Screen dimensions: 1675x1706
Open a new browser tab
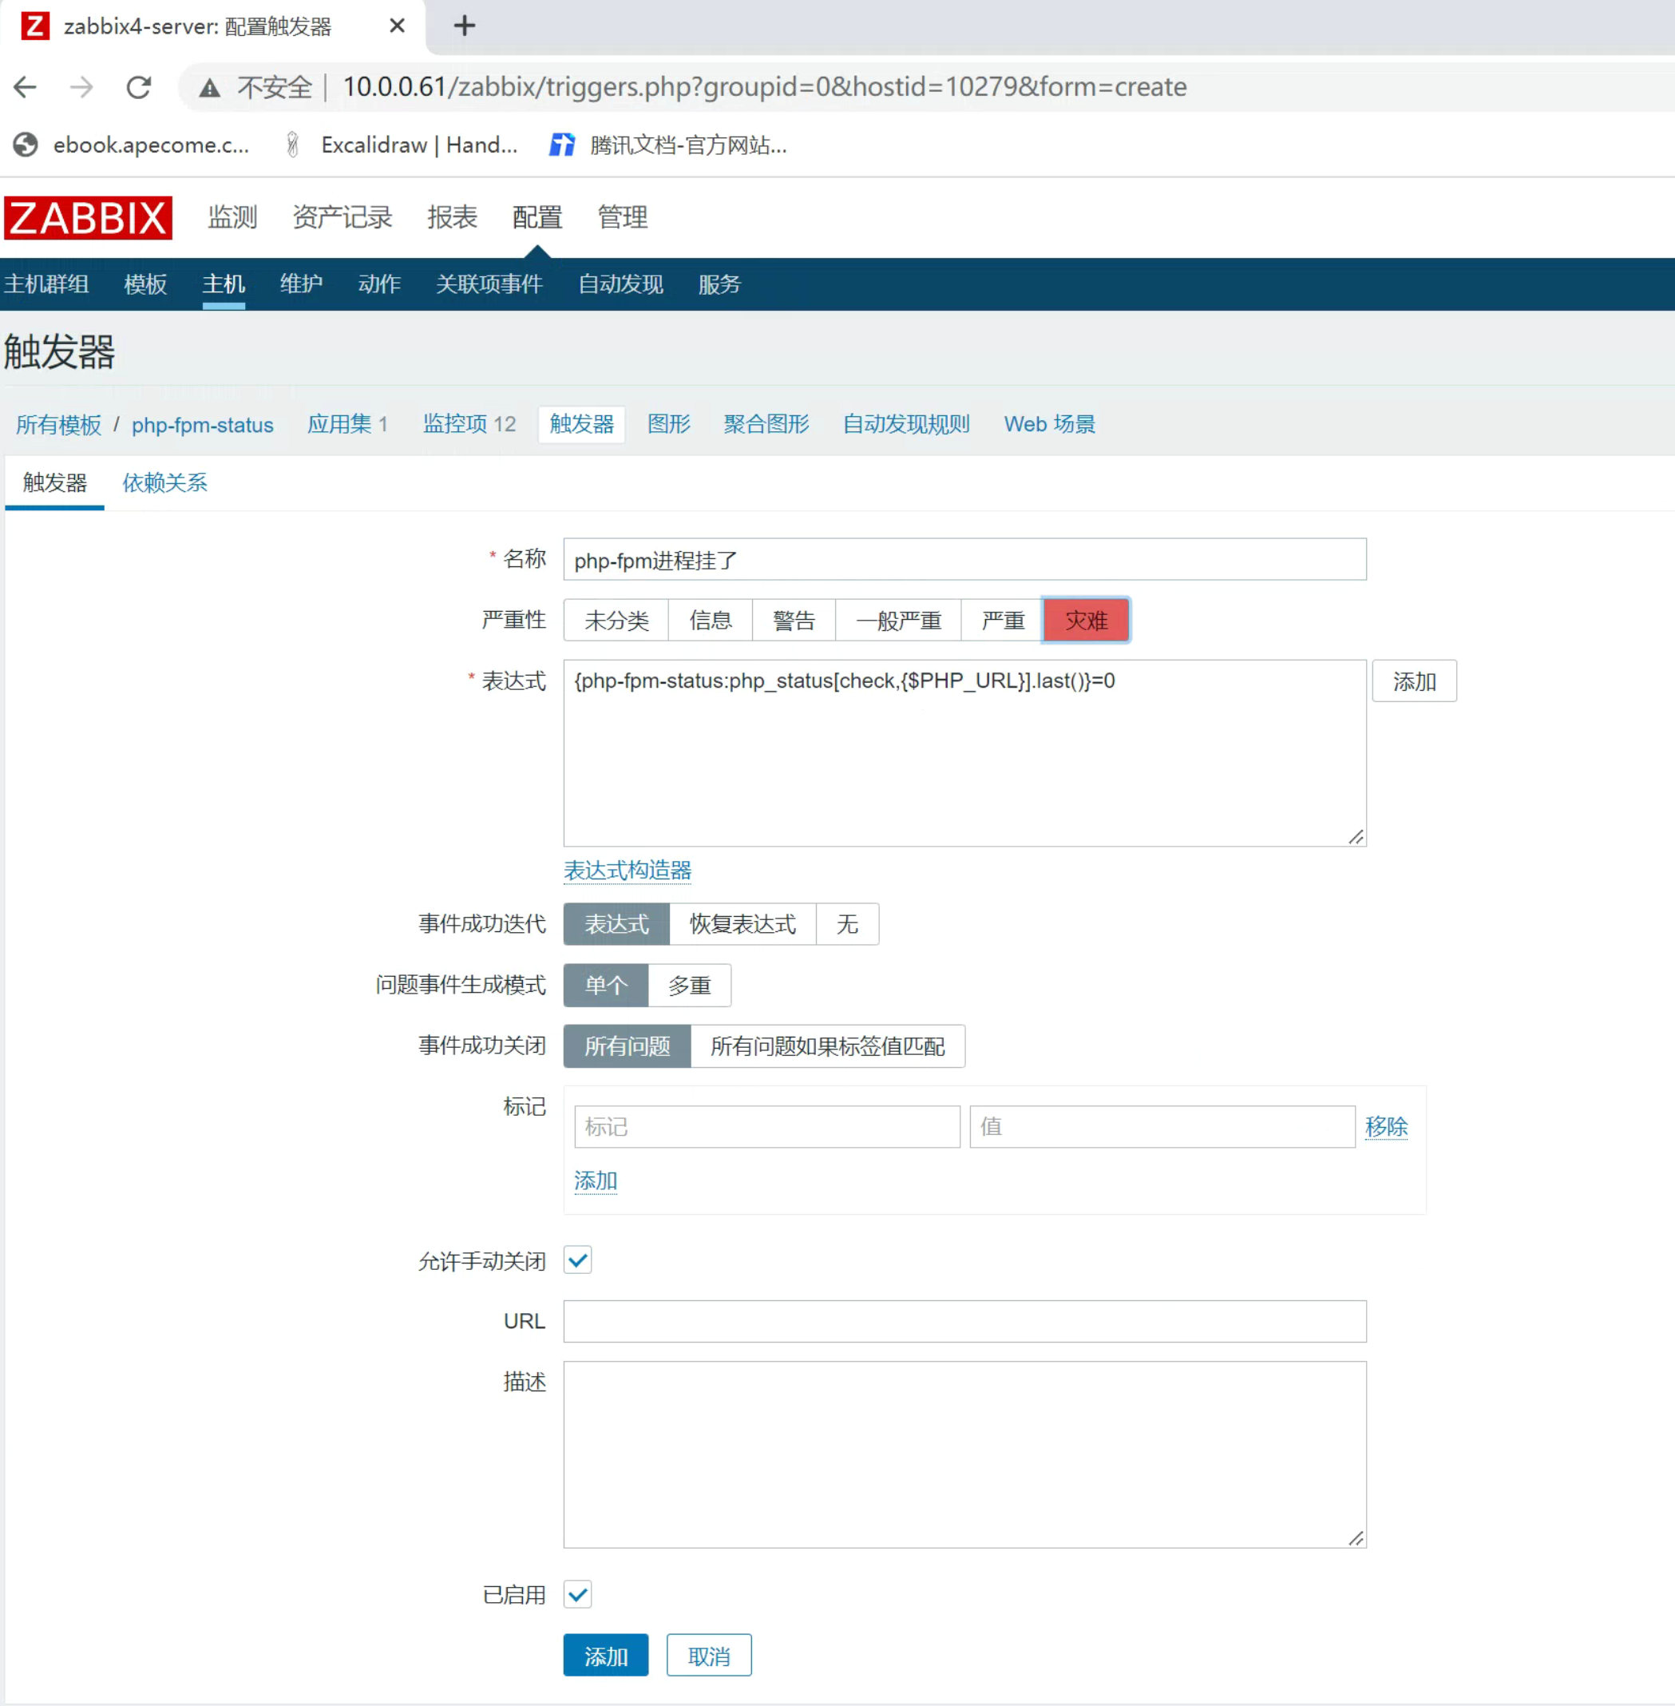click(464, 26)
